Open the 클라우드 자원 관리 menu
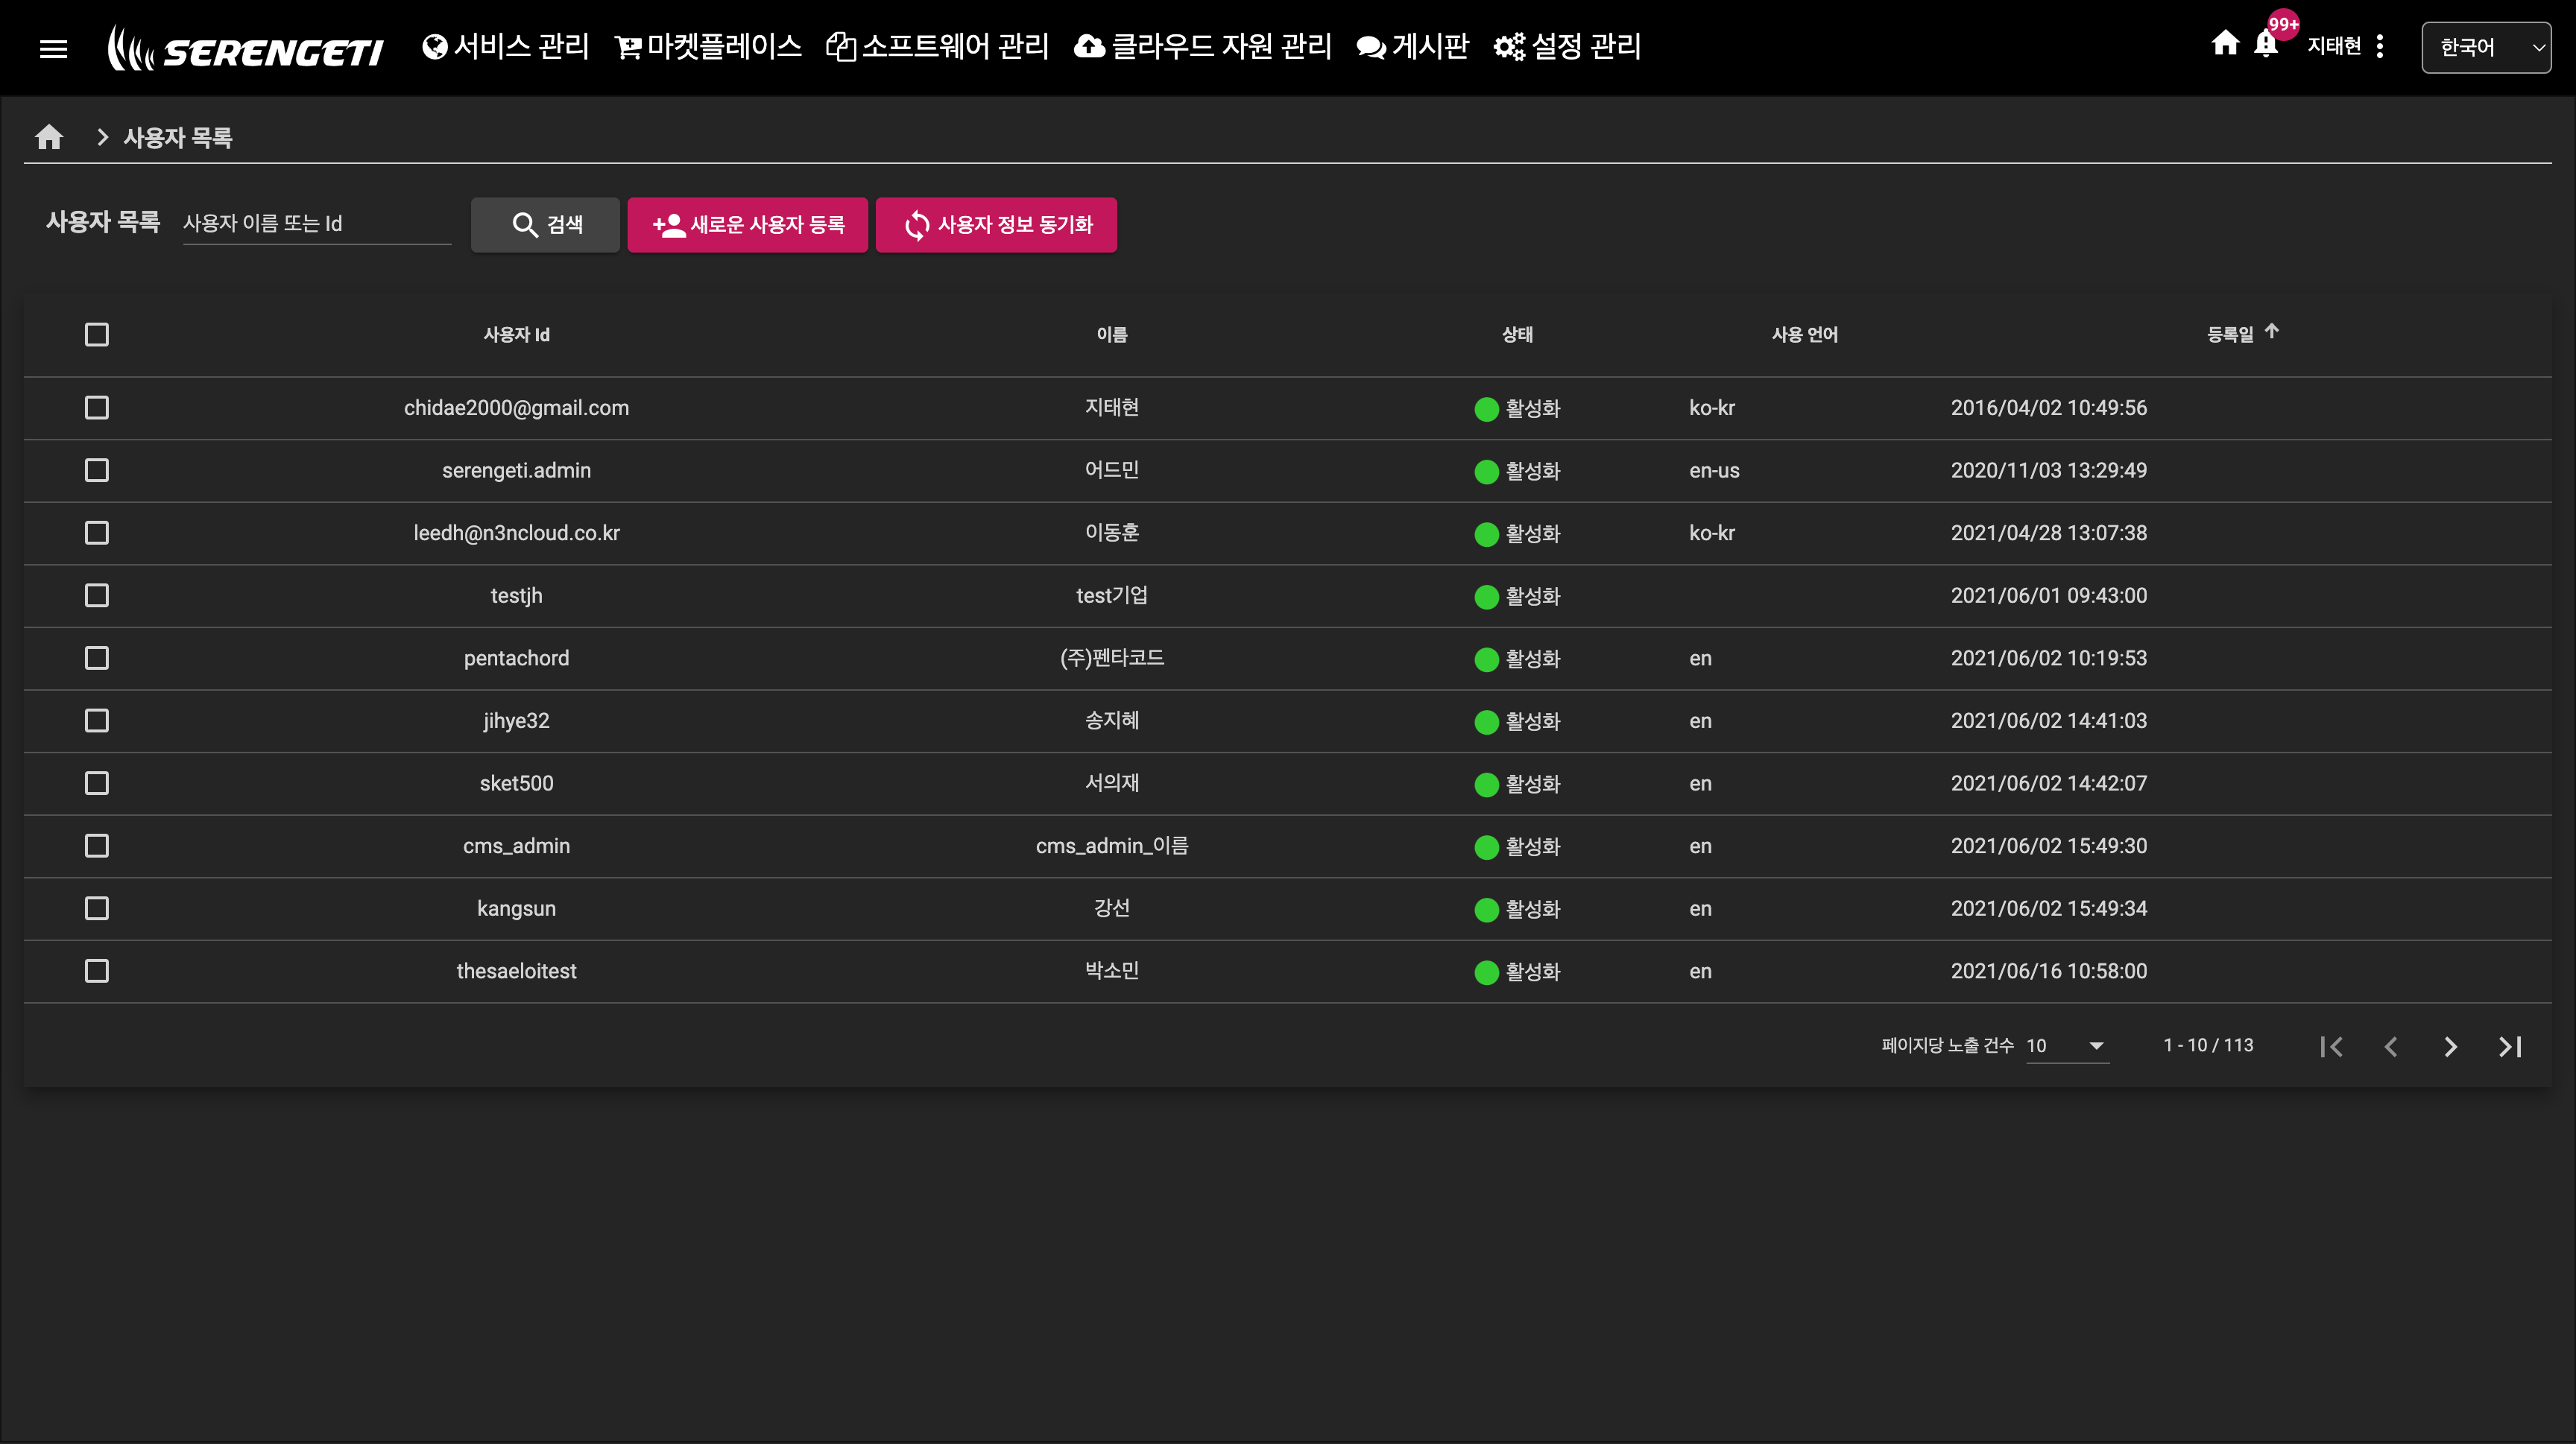This screenshot has width=2576, height=1444. click(x=1203, y=46)
